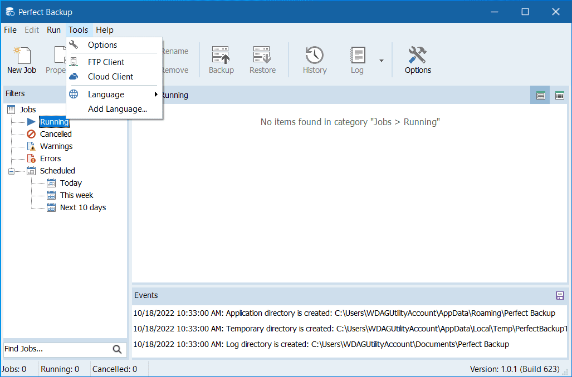Select the Jobs tree root
The width and height of the screenshot is (572, 377).
tap(28, 110)
